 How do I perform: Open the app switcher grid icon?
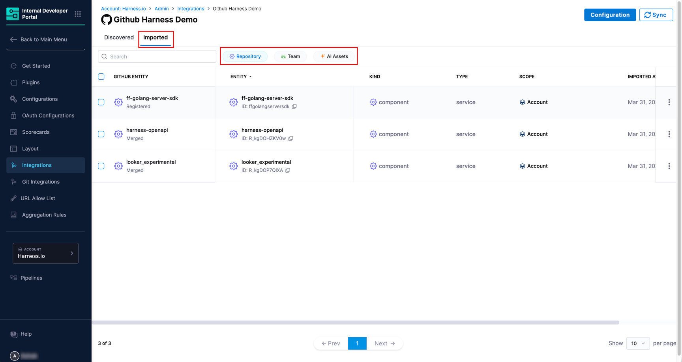78,14
